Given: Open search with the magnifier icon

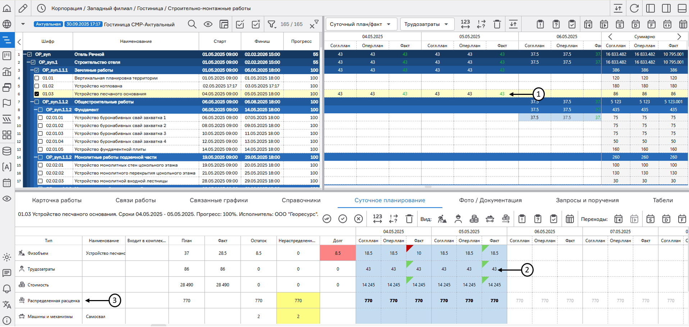Looking at the screenshot, I should click(192, 24).
